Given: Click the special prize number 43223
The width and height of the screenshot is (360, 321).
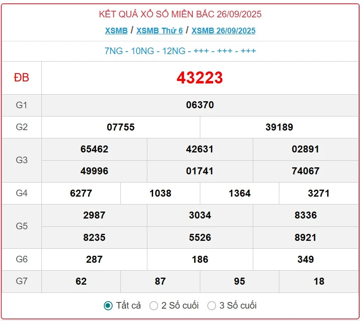Looking at the screenshot, I should (x=200, y=78).
